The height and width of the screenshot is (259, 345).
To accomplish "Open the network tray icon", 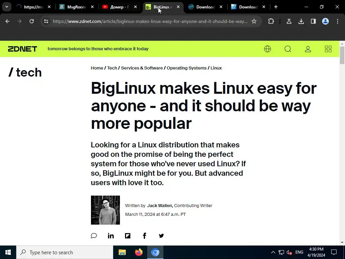I will 281,252.
